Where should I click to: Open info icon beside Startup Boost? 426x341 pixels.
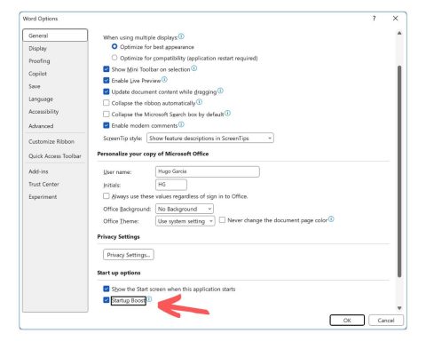149,299
